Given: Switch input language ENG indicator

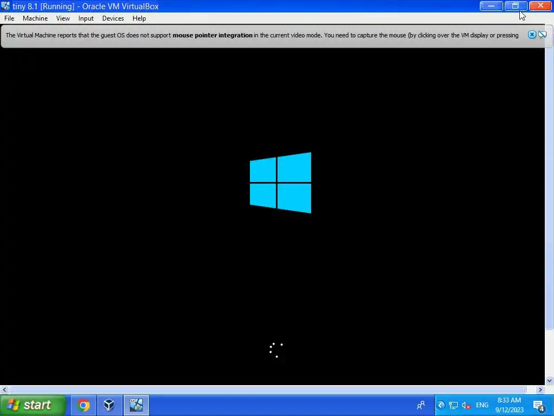Looking at the screenshot, I should tap(482, 405).
